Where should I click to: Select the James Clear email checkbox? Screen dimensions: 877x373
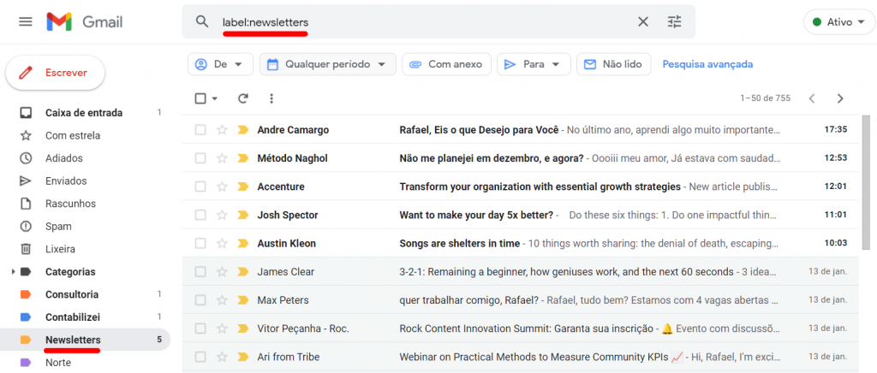click(200, 271)
